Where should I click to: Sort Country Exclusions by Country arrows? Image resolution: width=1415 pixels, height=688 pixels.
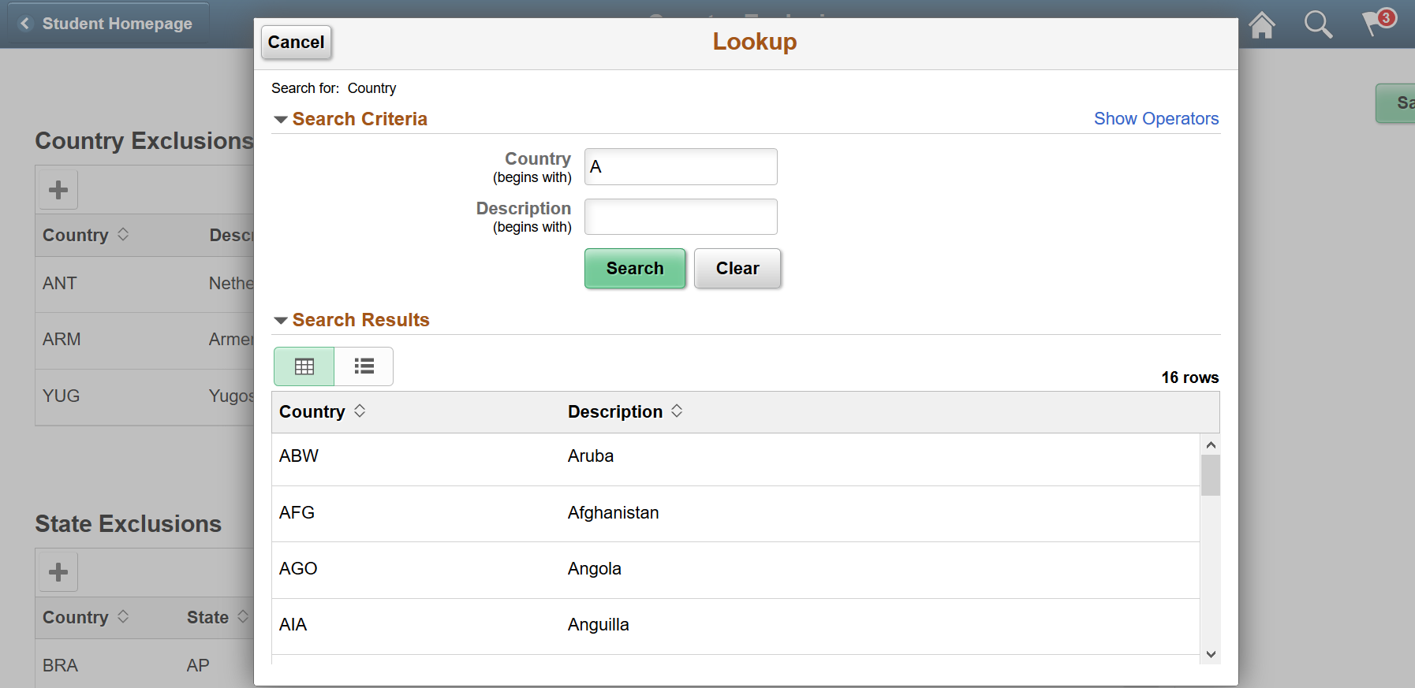pos(123,234)
